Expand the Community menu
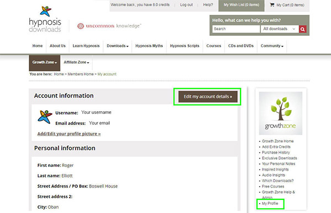Viewport: 331px width, 213px height. (x=272, y=46)
